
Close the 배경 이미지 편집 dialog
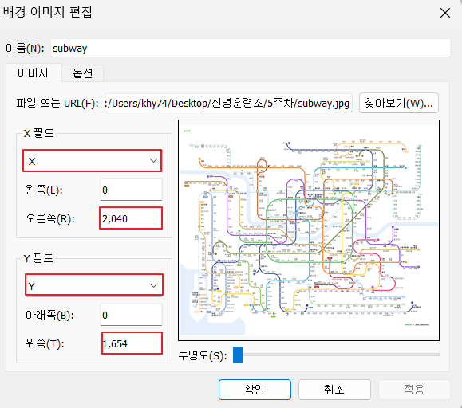pos(445,13)
